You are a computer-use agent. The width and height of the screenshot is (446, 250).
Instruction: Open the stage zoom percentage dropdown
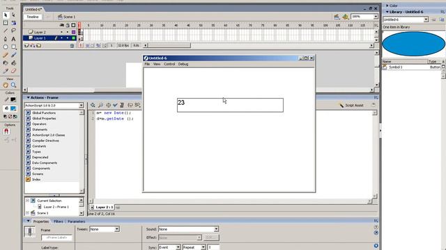(376, 17)
